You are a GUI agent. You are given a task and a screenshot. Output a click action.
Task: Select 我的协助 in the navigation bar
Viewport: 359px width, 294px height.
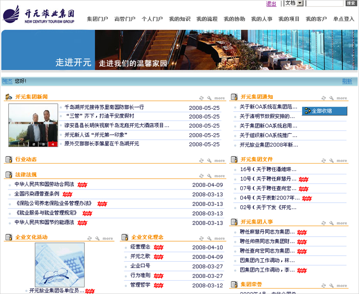234,19
